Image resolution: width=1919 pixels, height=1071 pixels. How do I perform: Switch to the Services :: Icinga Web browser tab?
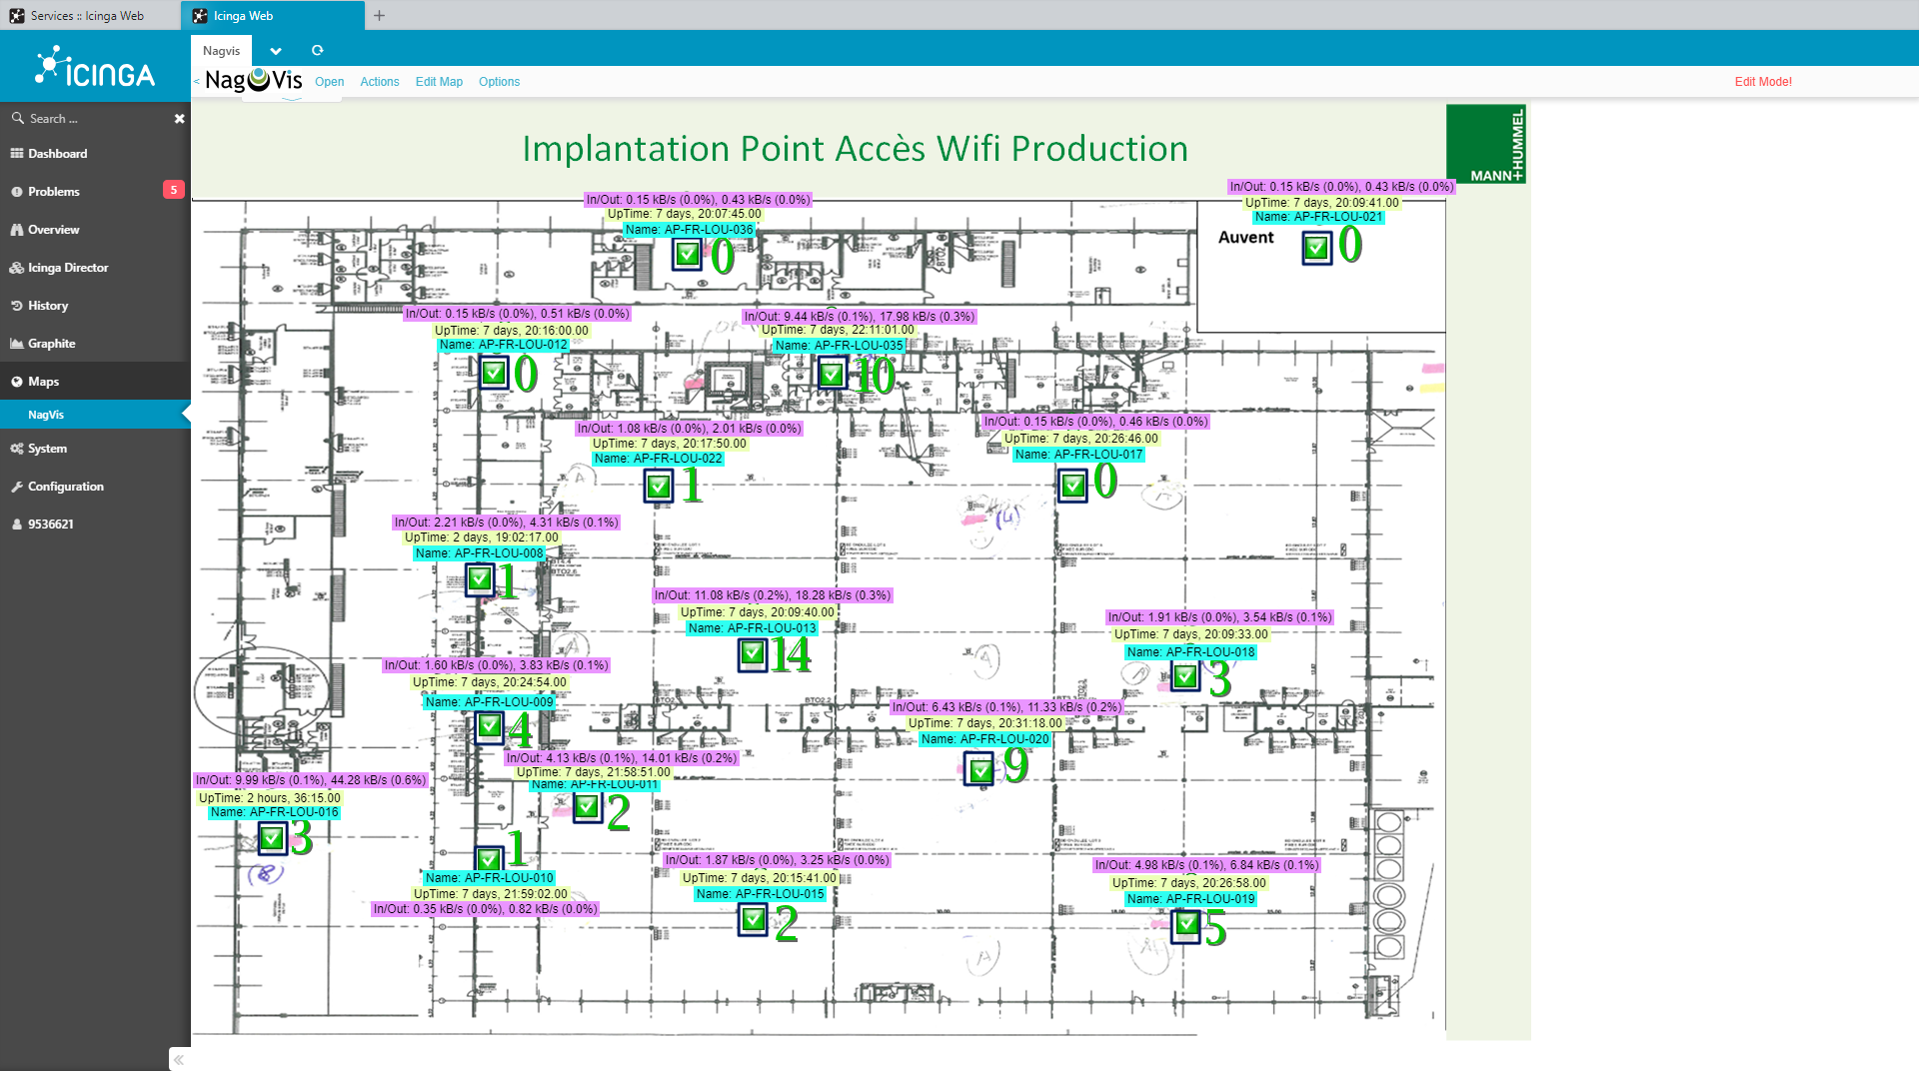[87, 16]
